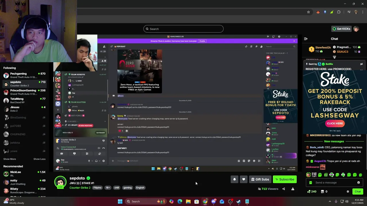Image resolution: width=367 pixels, height=206 pixels.
Task: Expand the list with Show More
Action: click(x=10, y=159)
